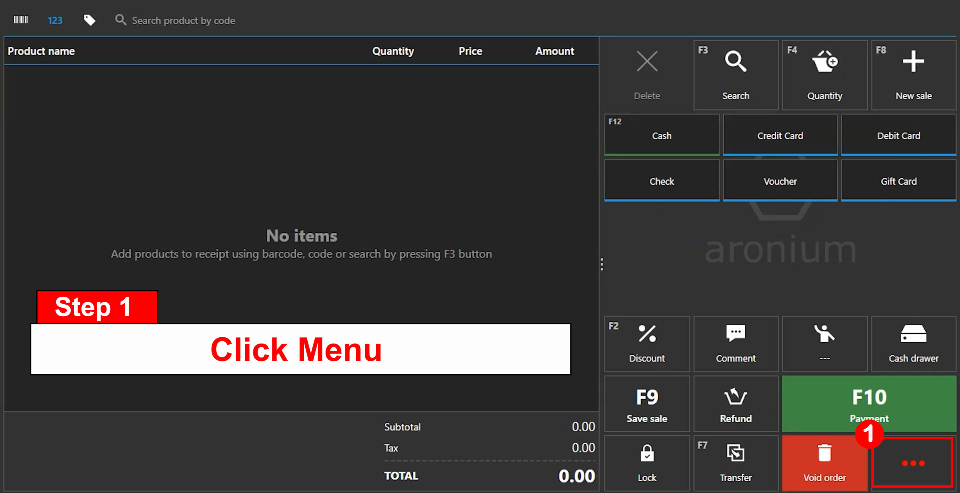Apply Discount using percent icon
Screen dimensions: 960x493
pyautogui.click(x=647, y=343)
